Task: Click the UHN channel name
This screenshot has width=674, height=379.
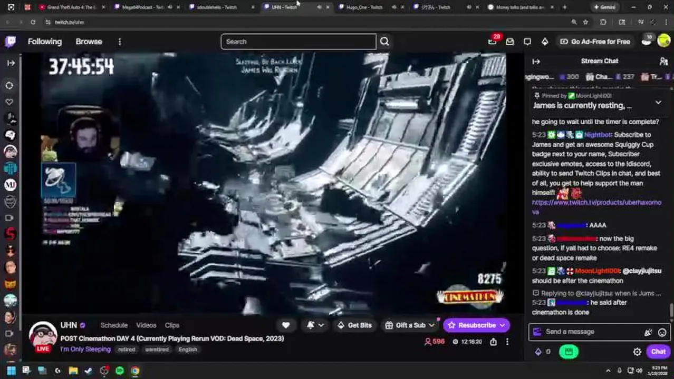Action: (x=69, y=325)
